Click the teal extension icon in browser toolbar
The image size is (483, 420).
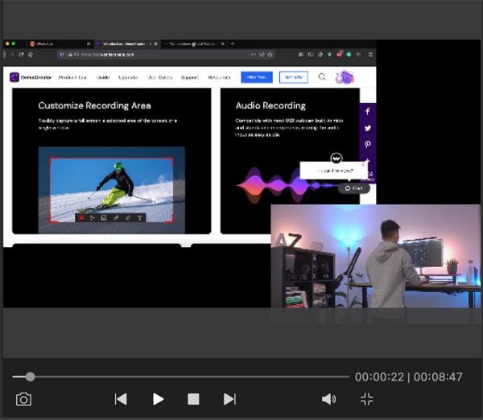tap(349, 55)
